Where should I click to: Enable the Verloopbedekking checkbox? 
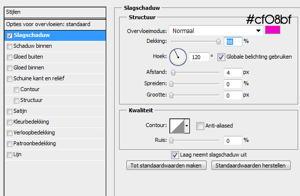click(x=9, y=133)
